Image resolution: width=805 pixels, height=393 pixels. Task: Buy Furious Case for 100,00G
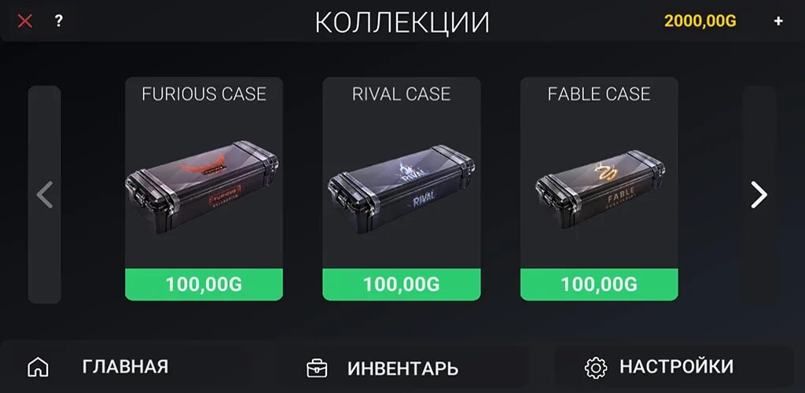[x=204, y=285]
